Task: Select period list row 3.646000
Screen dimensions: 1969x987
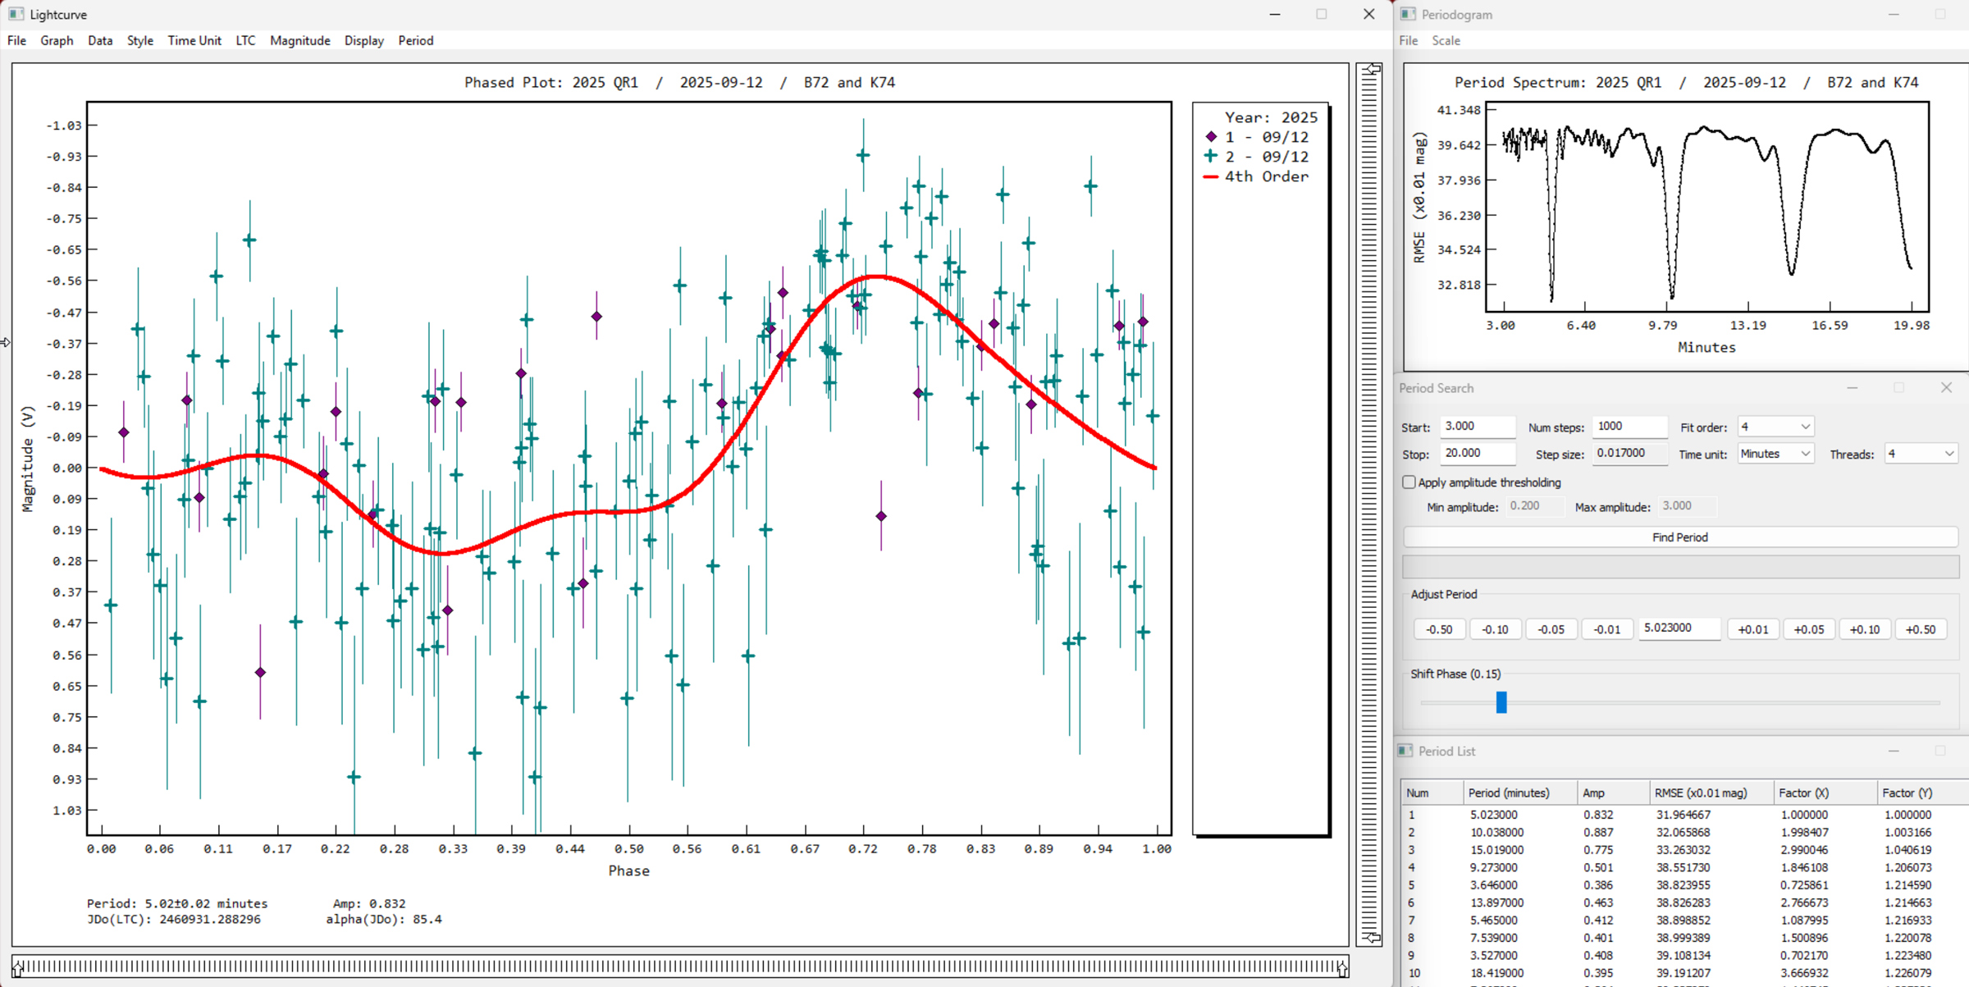Action: [1684, 885]
